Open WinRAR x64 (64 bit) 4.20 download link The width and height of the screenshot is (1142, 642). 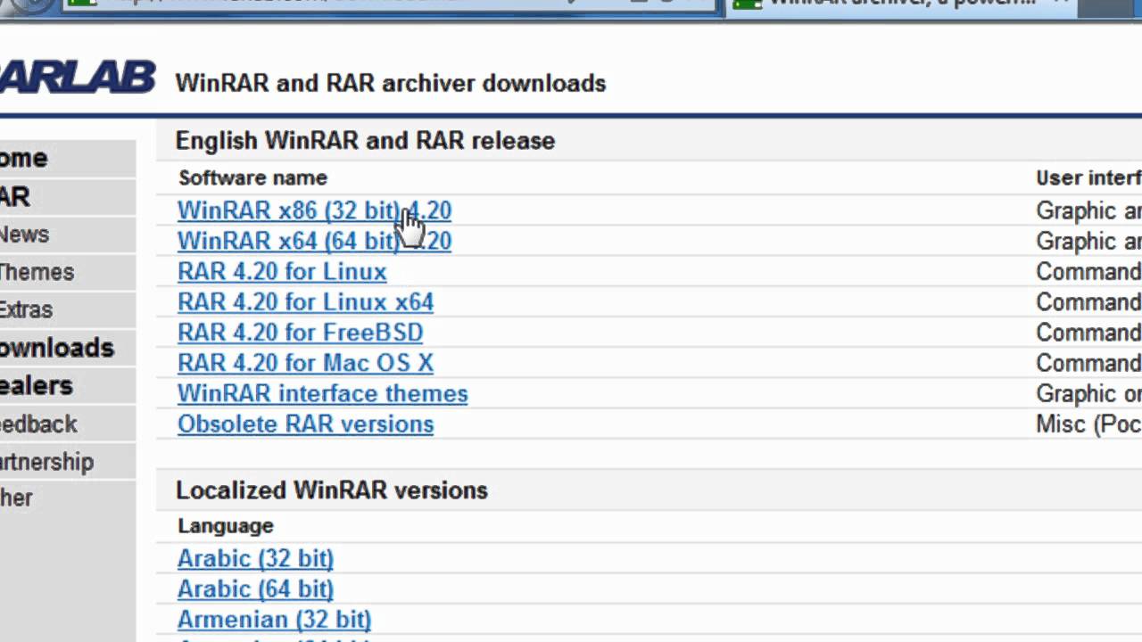pyautogui.click(x=314, y=241)
